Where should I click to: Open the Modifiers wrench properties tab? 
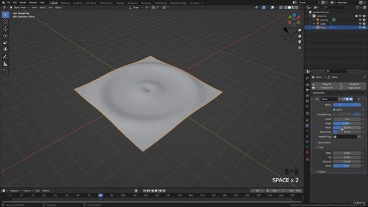307,126
